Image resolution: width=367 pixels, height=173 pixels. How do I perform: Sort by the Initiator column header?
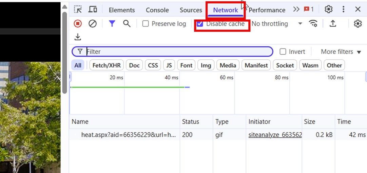pos(274,121)
